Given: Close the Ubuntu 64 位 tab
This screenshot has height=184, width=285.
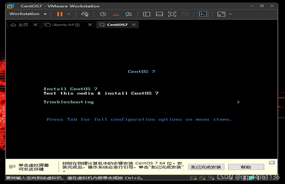Looking at the screenshot, I should (x=90, y=24).
